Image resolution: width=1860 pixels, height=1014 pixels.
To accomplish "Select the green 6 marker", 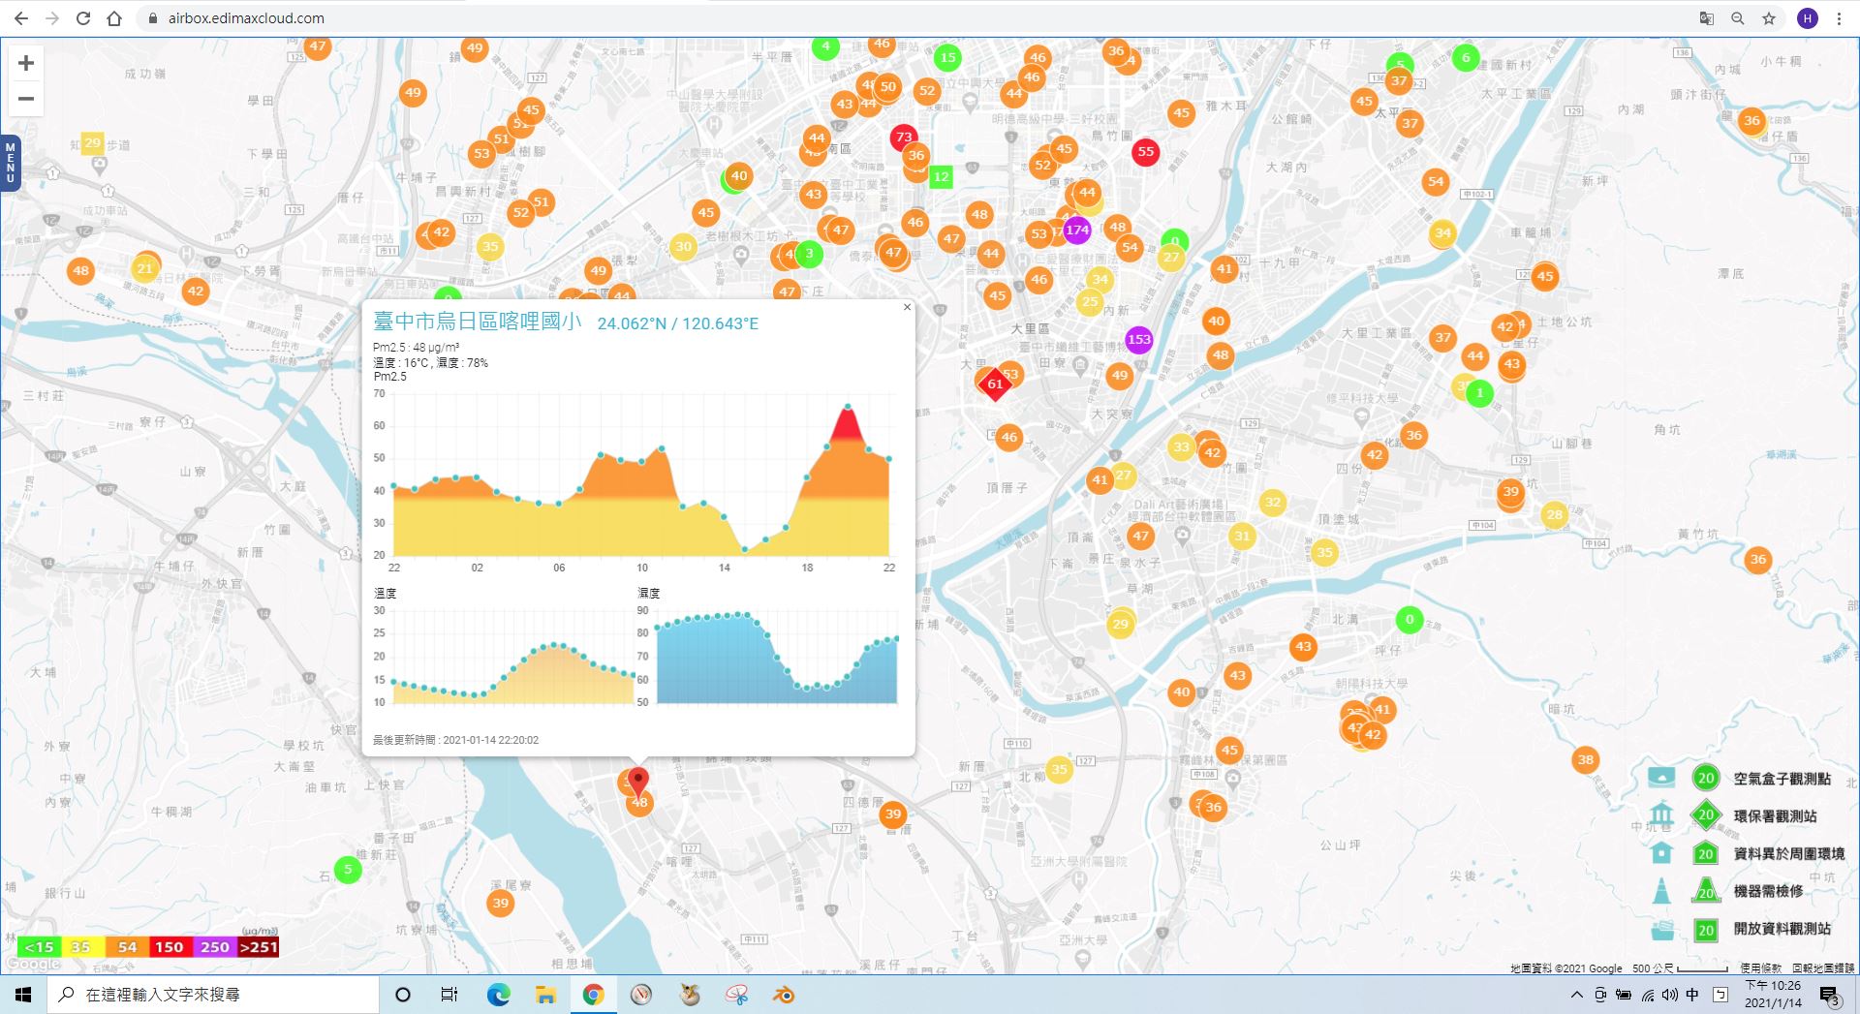I will coord(1466,58).
